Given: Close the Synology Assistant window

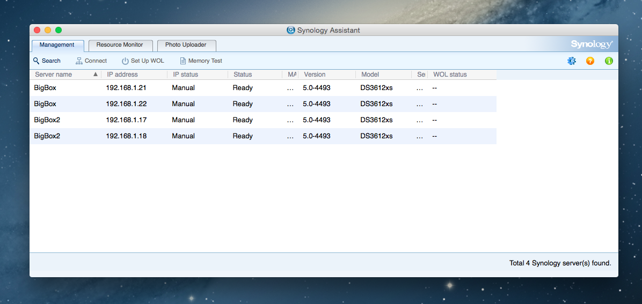Looking at the screenshot, I should pyautogui.click(x=37, y=30).
